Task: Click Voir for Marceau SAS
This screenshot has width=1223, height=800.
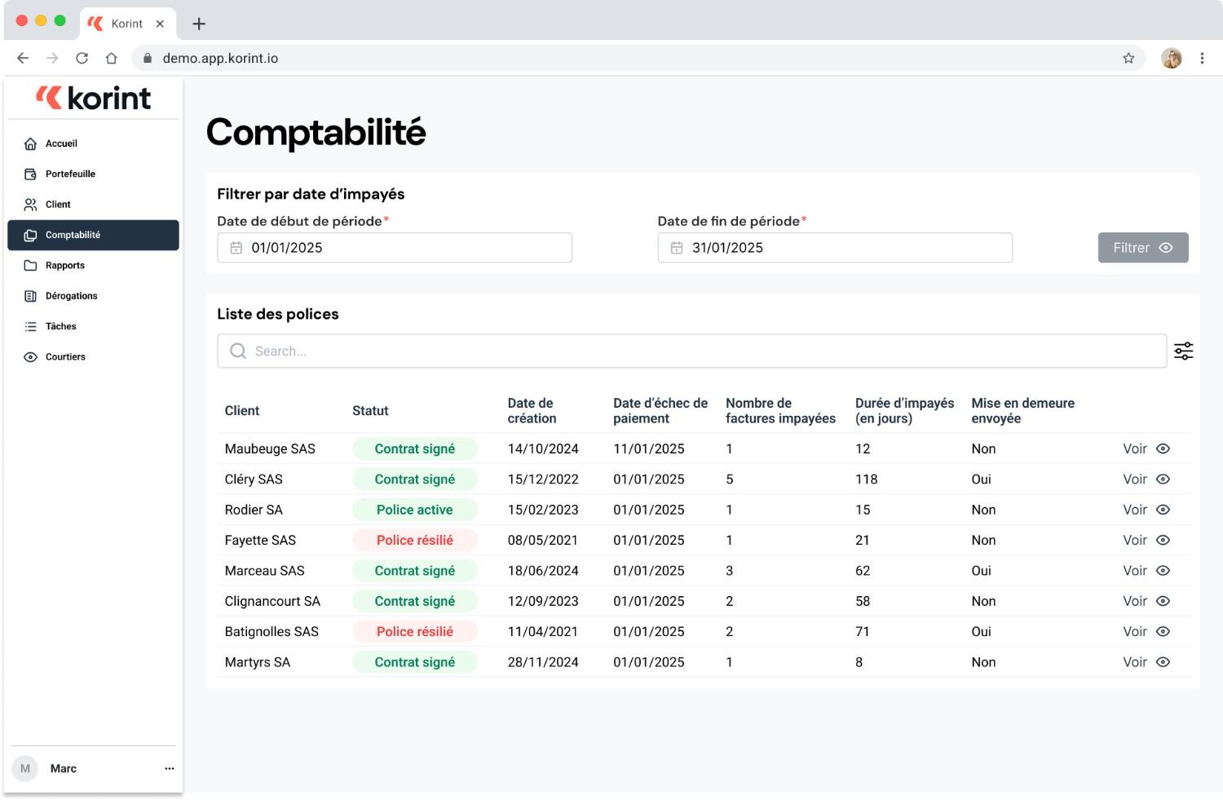Action: [x=1146, y=571]
